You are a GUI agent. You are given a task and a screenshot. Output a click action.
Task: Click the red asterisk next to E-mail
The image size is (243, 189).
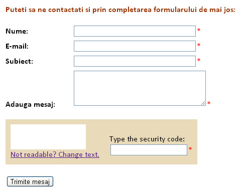(199, 45)
